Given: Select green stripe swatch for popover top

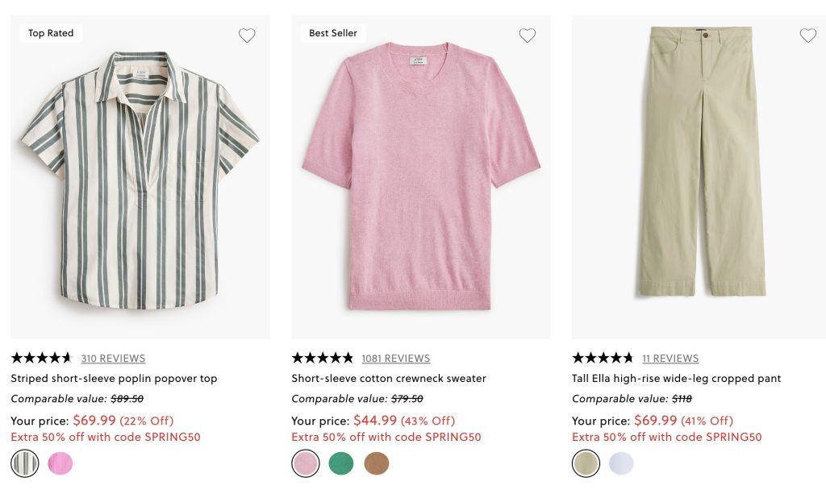Looking at the screenshot, I should (25, 463).
